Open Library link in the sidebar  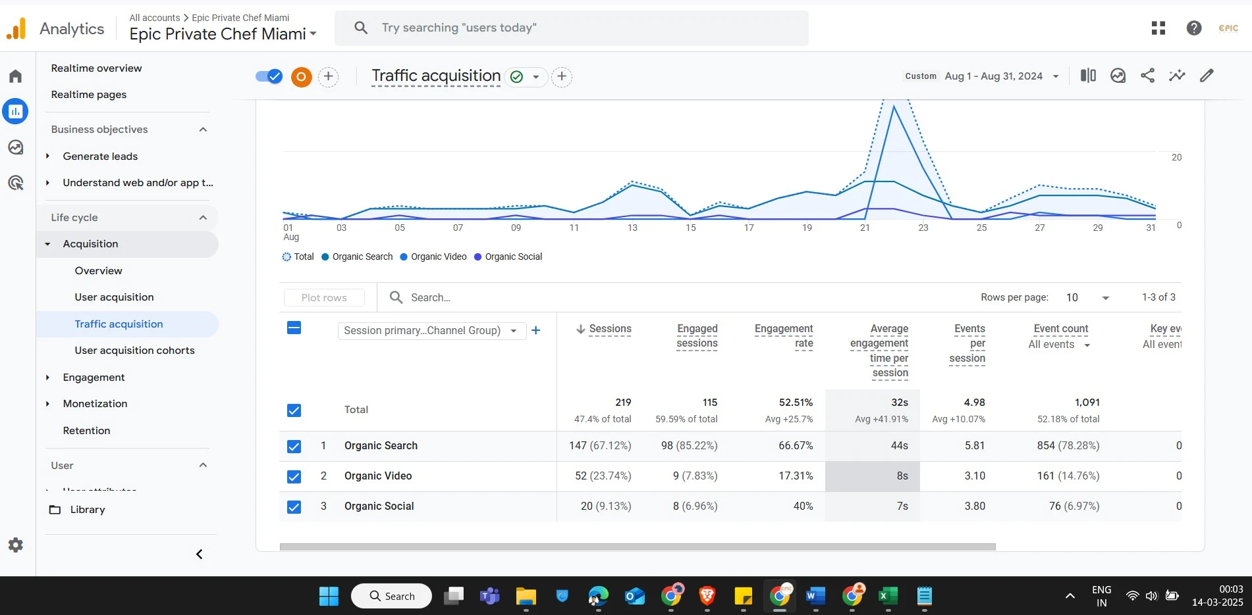tap(87, 510)
